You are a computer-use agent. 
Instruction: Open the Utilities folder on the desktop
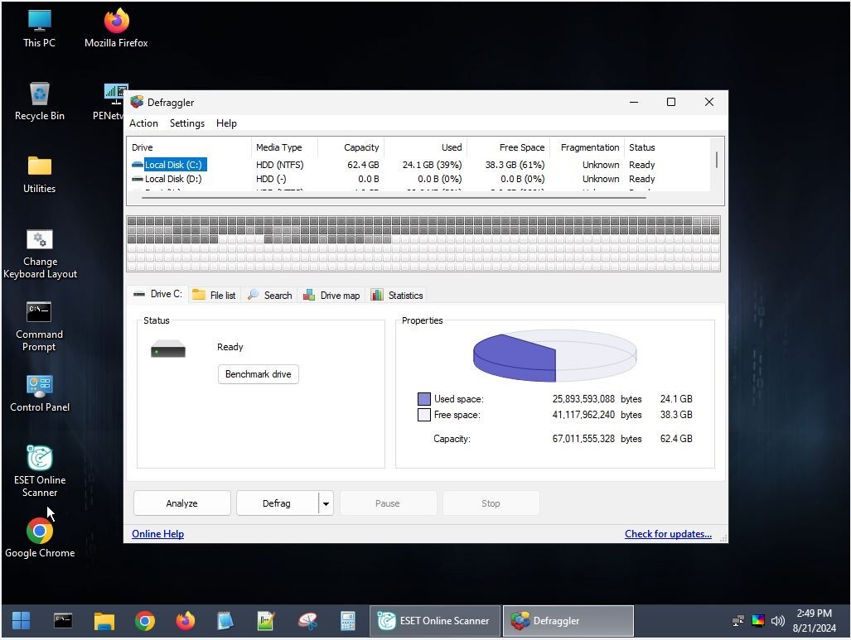(38, 165)
